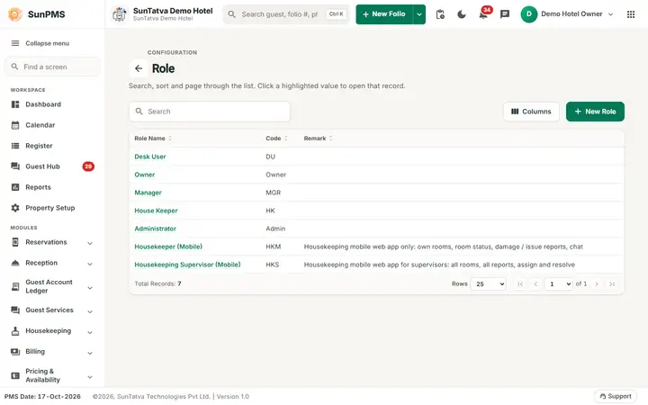
Task: Click the Reception bell icon
Action: (15, 263)
